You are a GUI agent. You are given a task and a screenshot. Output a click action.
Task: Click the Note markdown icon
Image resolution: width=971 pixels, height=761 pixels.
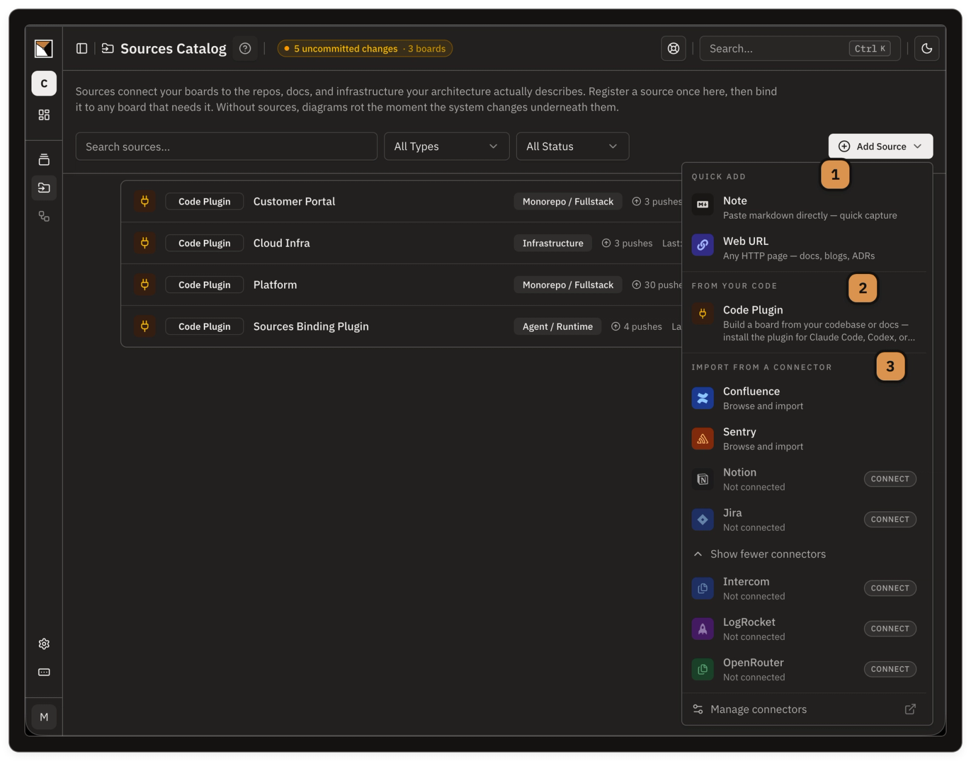[703, 204]
